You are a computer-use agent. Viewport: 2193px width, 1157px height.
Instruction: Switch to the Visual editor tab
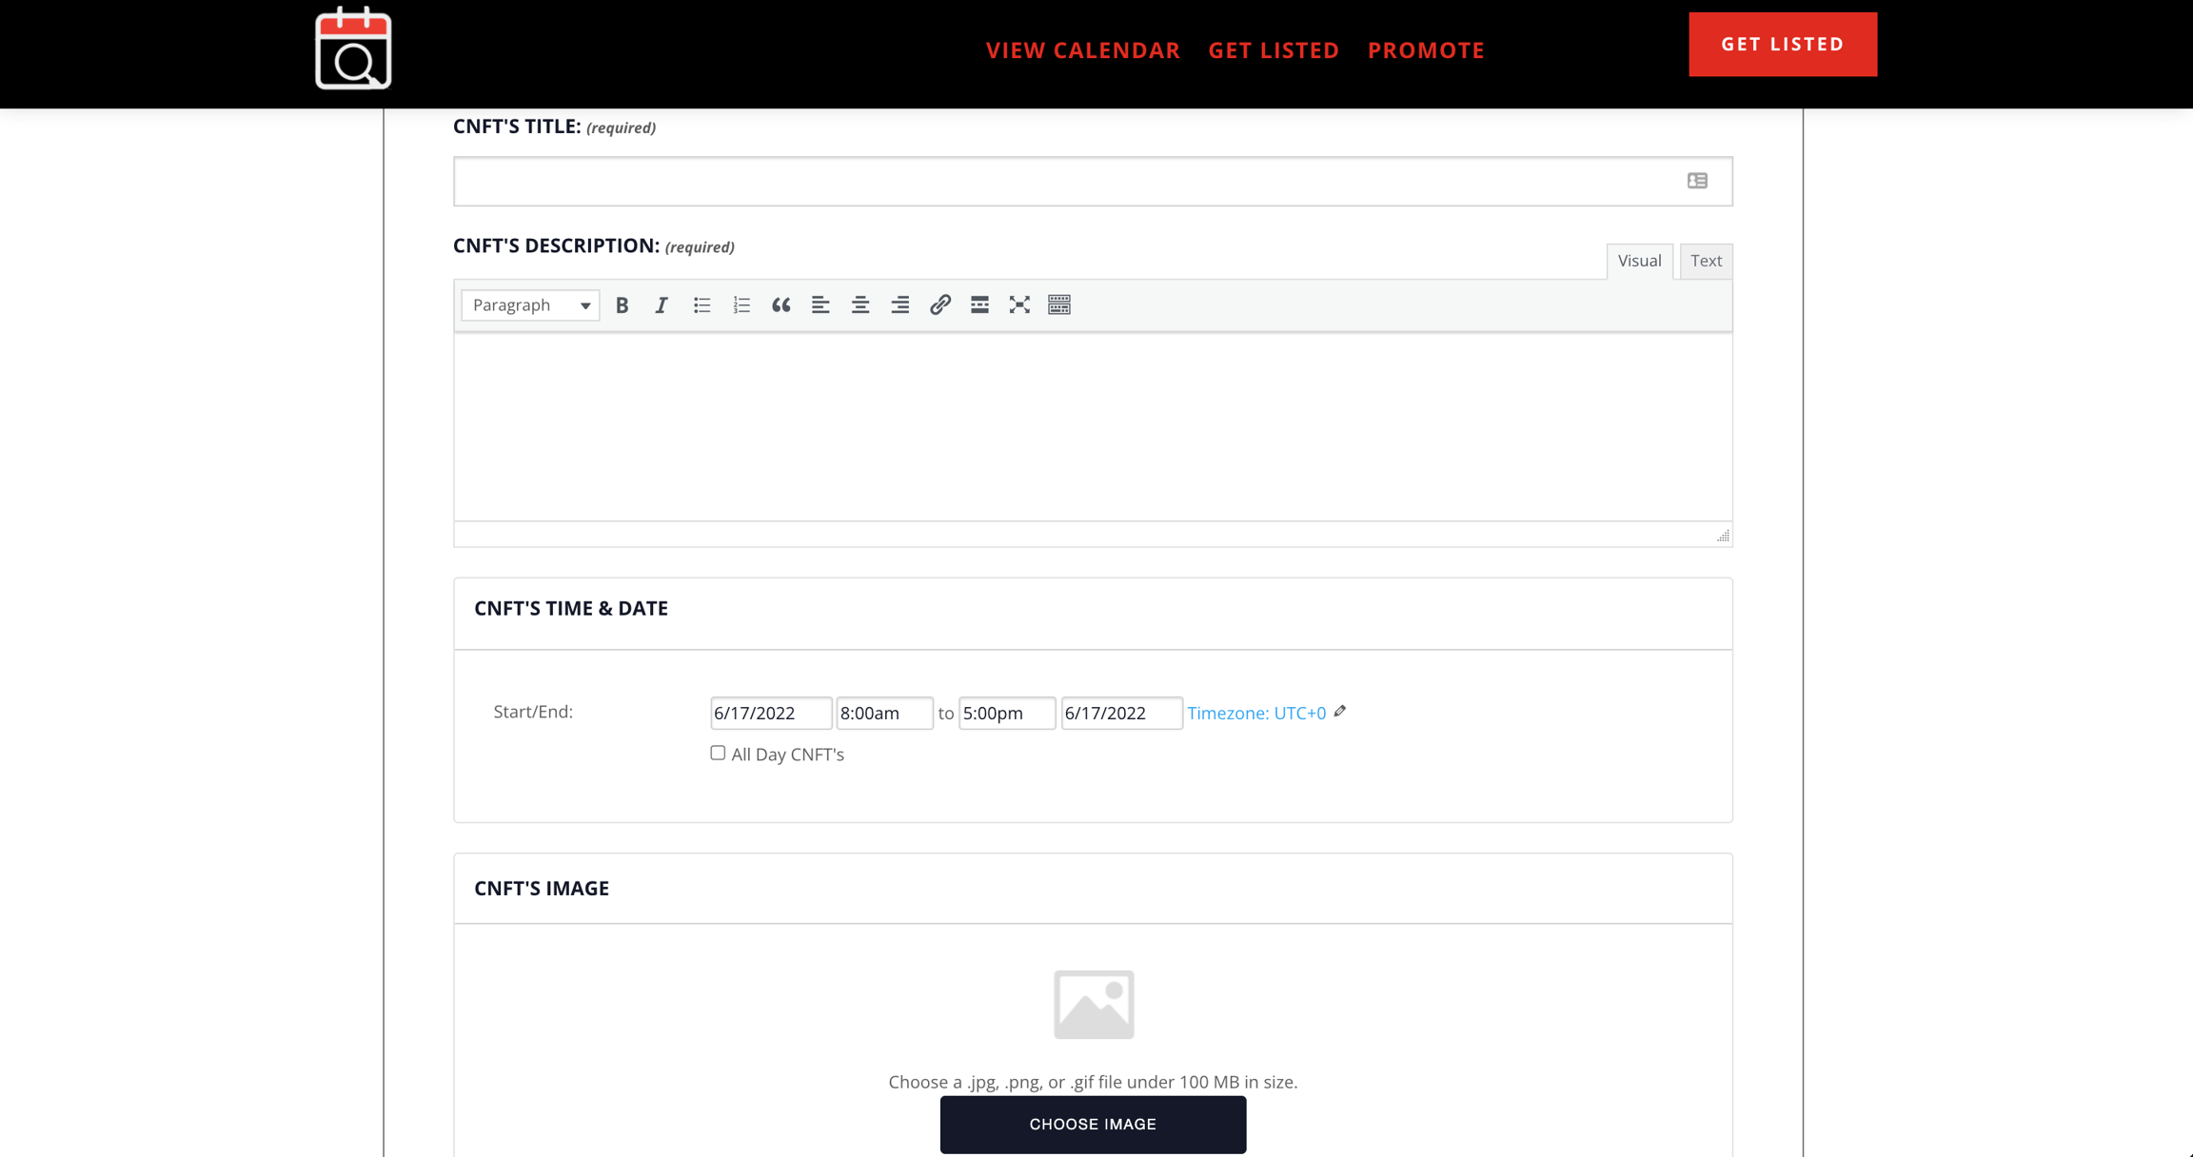(x=1639, y=261)
